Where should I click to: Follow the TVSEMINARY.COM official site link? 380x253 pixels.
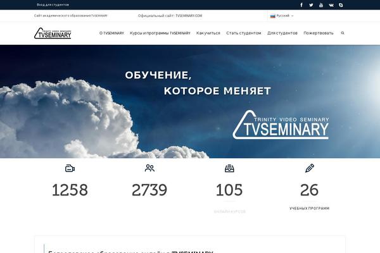click(x=189, y=16)
